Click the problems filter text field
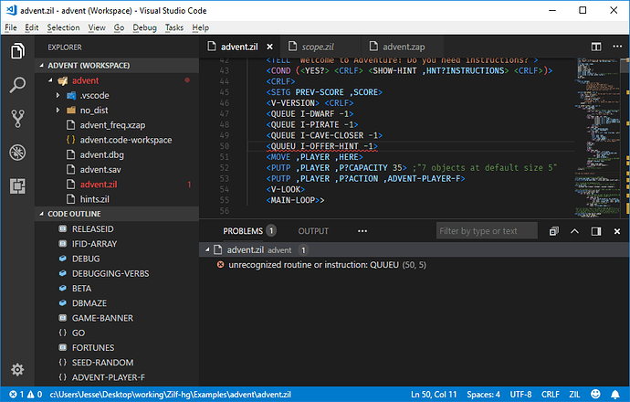 tap(487, 231)
